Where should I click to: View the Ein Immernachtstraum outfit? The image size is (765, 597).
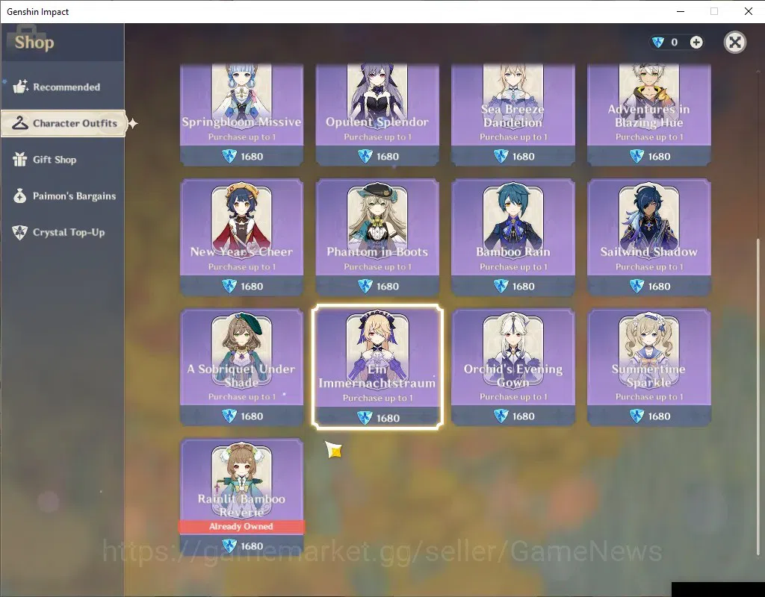coord(377,367)
